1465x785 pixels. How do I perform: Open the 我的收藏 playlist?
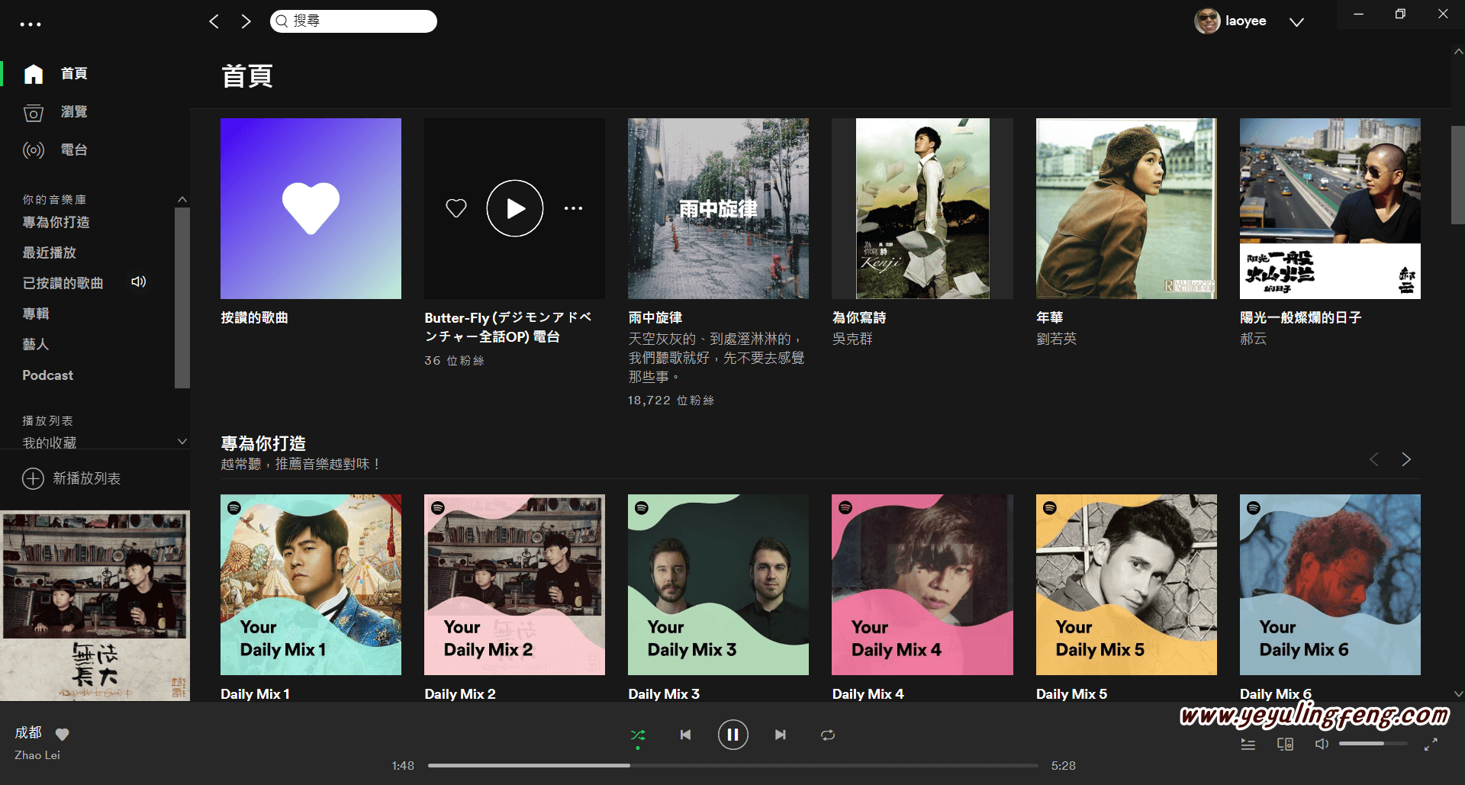(x=50, y=442)
